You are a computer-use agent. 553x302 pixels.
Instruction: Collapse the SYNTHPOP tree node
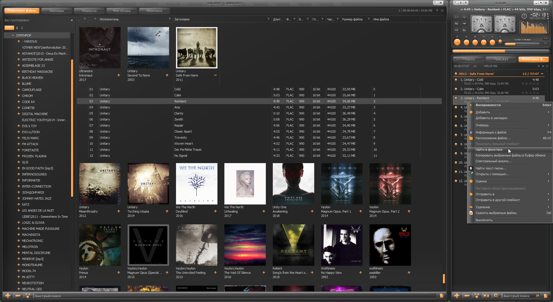click(13, 35)
